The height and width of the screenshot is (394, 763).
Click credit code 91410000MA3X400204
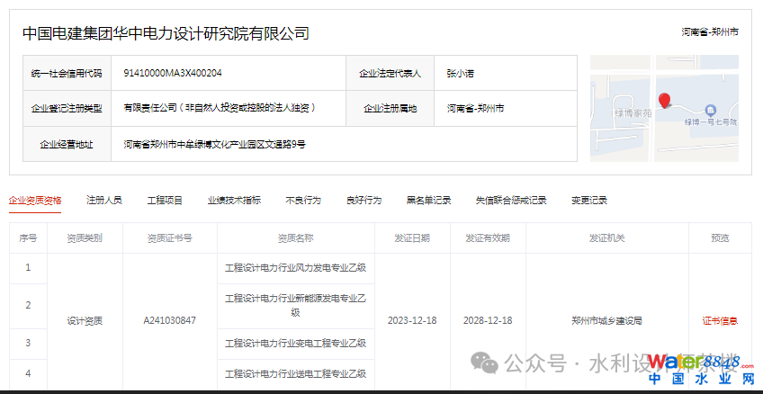(x=173, y=73)
